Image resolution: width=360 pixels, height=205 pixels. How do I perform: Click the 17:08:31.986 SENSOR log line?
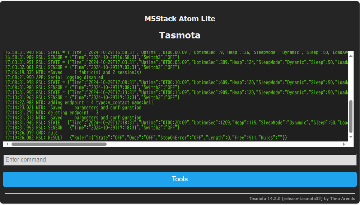[x=92, y=88]
